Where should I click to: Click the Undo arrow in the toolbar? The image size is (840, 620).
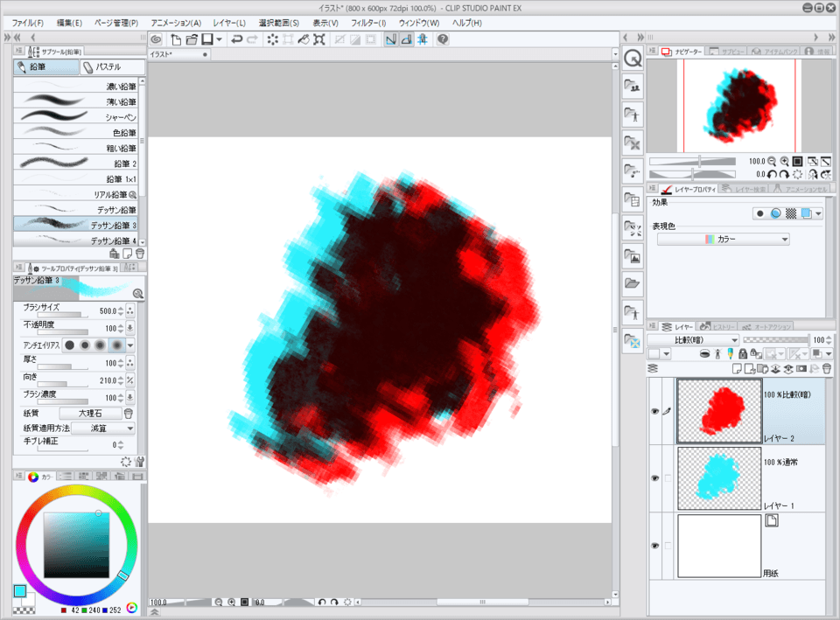click(x=236, y=39)
